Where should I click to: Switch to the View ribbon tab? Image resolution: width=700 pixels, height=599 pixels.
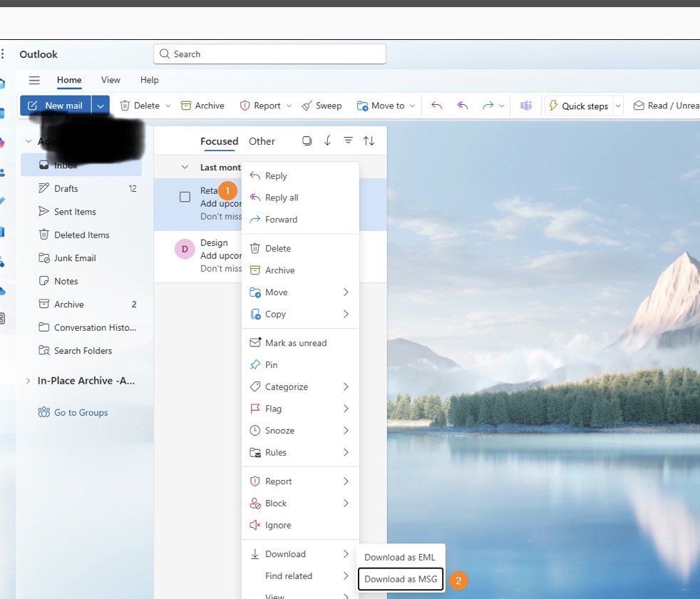(x=110, y=80)
